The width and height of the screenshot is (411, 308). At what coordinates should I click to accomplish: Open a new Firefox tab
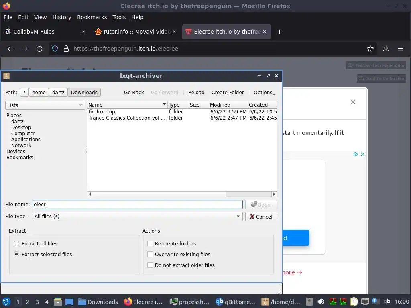coord(279,32)
